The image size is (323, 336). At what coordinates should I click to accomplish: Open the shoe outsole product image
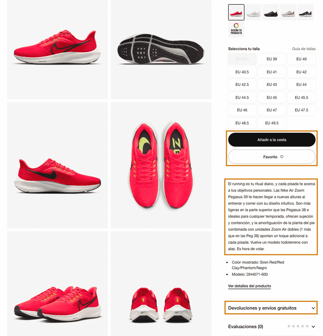[x=161, y=50]
